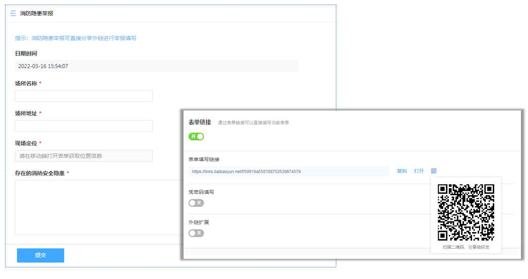Focus the 场所地址 input field
This screenshot has width=528, height=279.
84,126
